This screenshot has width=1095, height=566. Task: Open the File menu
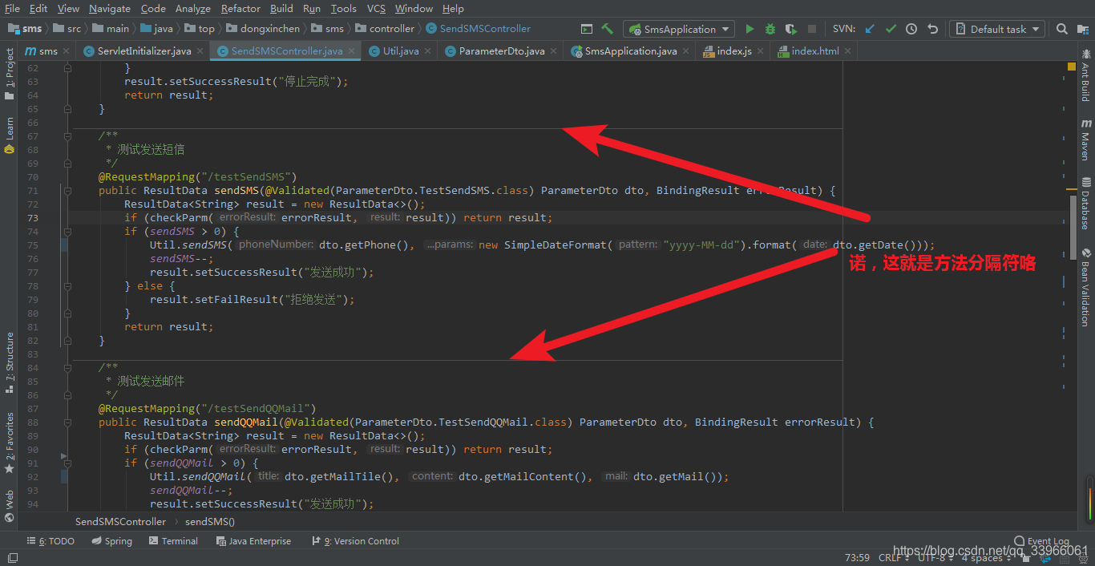(x=12, y=8)
